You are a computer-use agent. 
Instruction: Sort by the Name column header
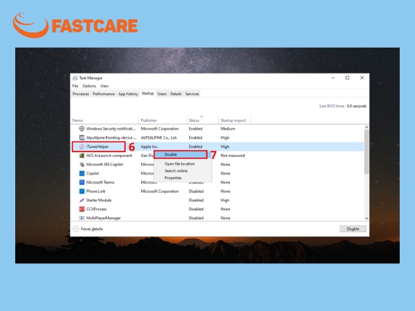(77, 120)
